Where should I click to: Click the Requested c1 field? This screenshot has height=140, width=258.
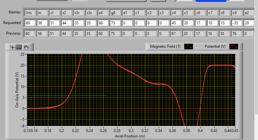pyautogui.click(x=140, y=23)
